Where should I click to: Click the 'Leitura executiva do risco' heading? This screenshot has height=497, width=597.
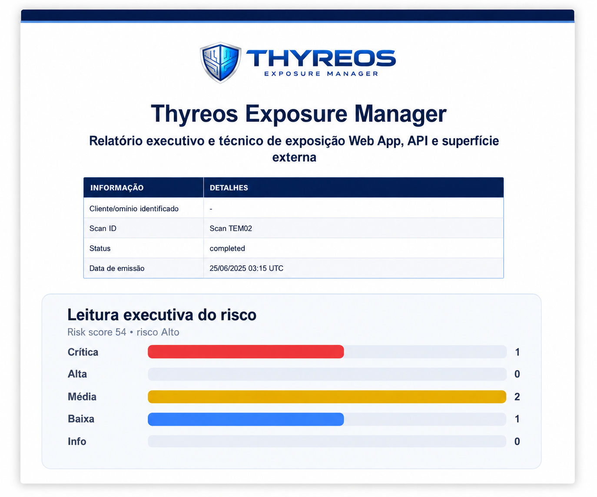(x=162, y=315)
